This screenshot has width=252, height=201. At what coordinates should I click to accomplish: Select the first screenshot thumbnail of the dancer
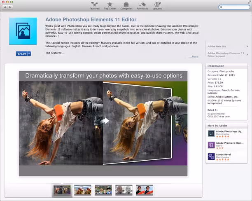(x=62, y=190)
